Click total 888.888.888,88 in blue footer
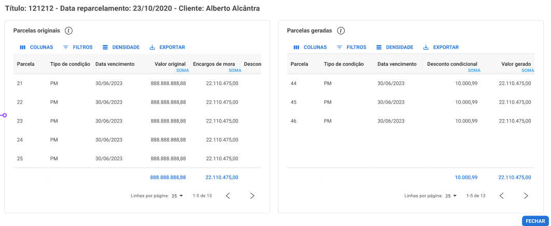Viewport: 551px width, 226px height. click(168, 177)
